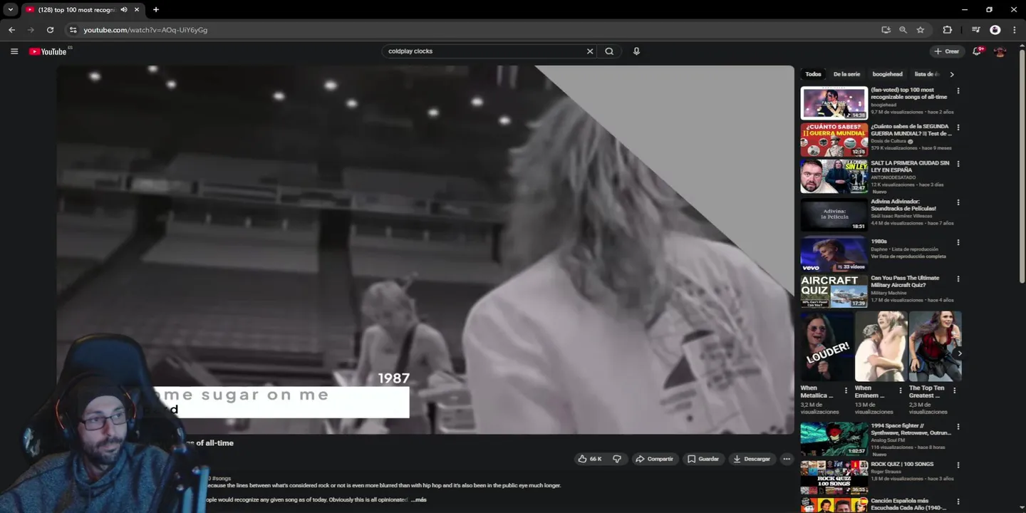Open the SEGUNDA GUERRA MUNDIAL quiz video
1026x513 pixels.
[x=834, y=140]
